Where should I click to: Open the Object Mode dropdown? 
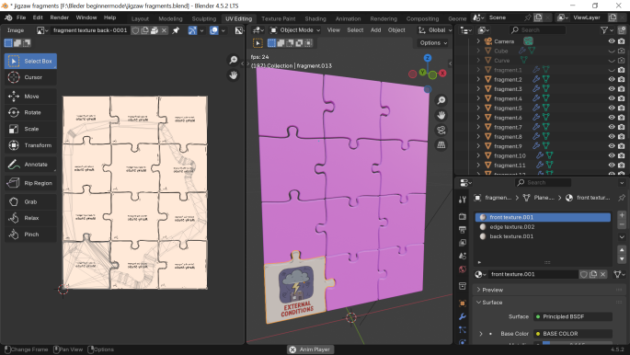[295, 30]
